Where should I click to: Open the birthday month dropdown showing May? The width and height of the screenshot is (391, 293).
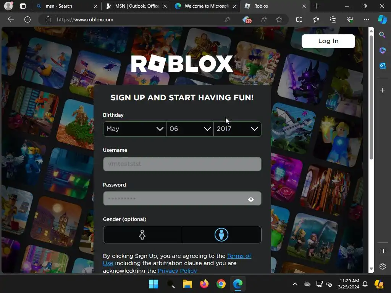135,129
